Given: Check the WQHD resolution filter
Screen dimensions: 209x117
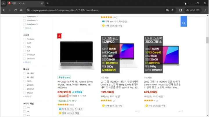Looking at the screenshot, I should [24, 93].
